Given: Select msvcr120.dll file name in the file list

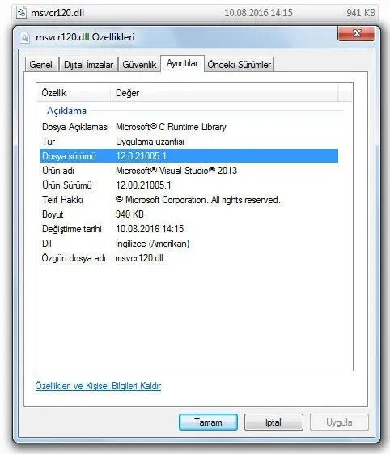Looking at the screenshot, I should click(57, 13).
